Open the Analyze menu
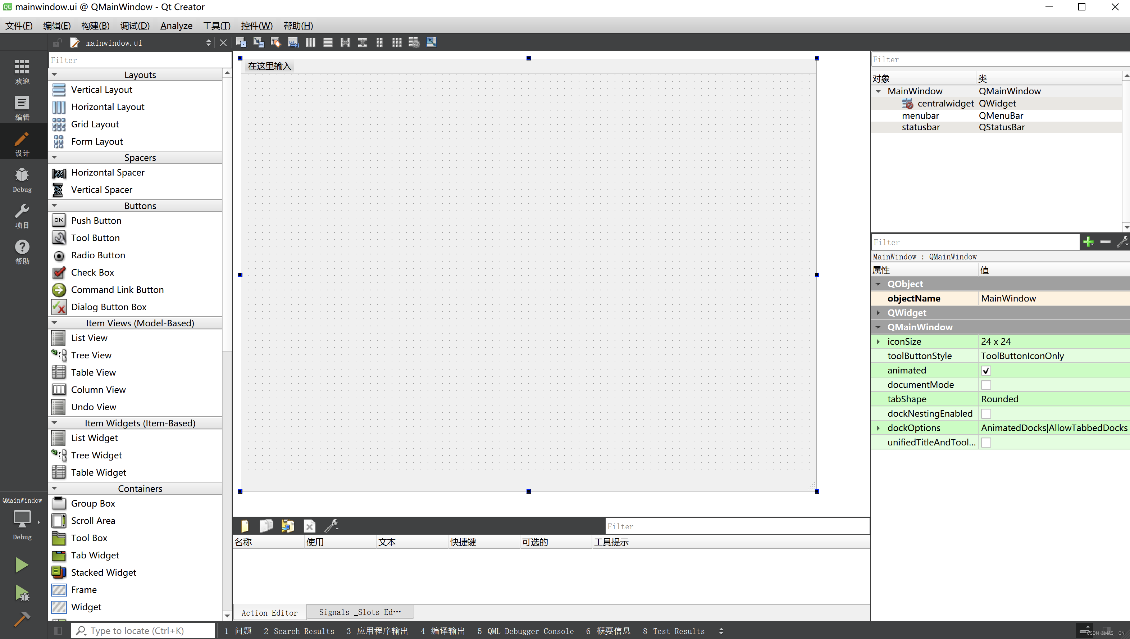 176,26
